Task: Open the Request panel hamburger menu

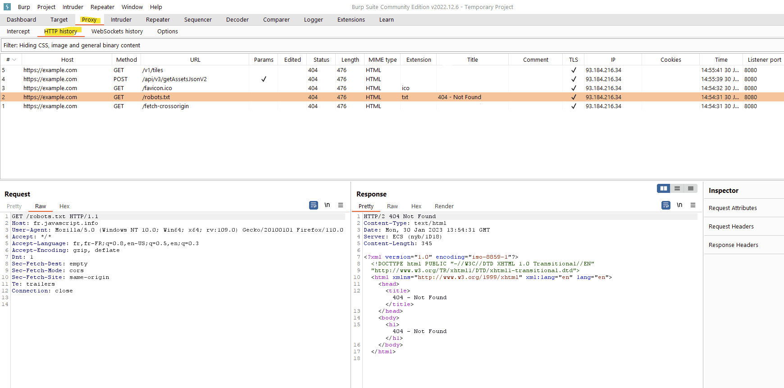Action: (x=341, y=205)
